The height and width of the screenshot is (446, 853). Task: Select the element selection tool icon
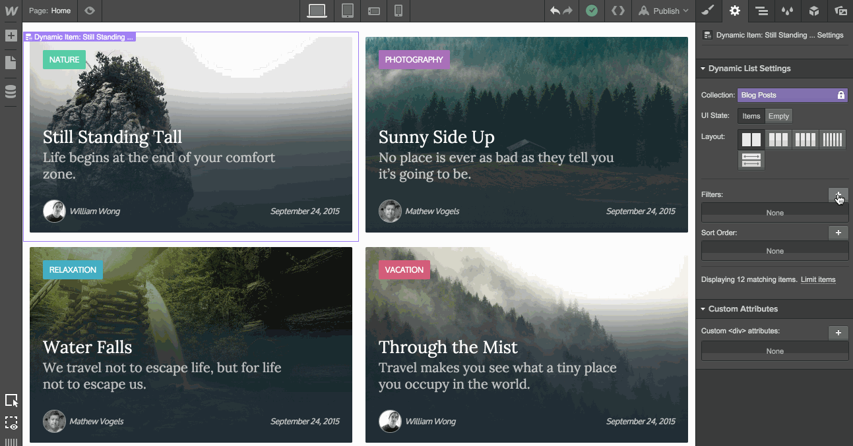click(11, 401)
